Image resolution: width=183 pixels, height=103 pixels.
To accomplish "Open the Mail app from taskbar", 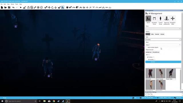I will pyautogui.click(x=49, y=101).
